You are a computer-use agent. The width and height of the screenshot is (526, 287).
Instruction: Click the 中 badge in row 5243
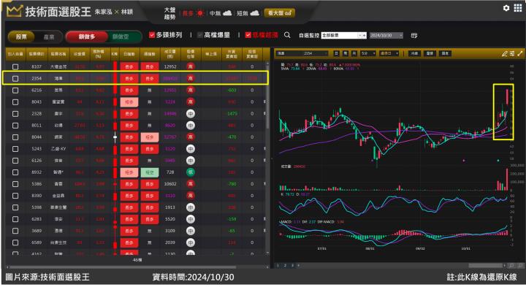pyautogui.click(x=190, y=148)
